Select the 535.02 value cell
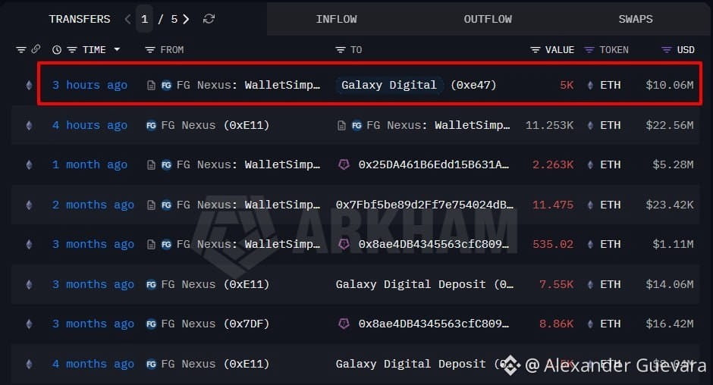This screenshot has width=713, height=385. point(553,244)
